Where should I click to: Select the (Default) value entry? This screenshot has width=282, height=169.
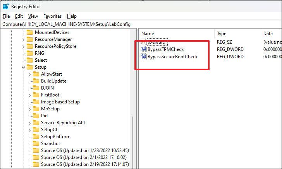157,42
